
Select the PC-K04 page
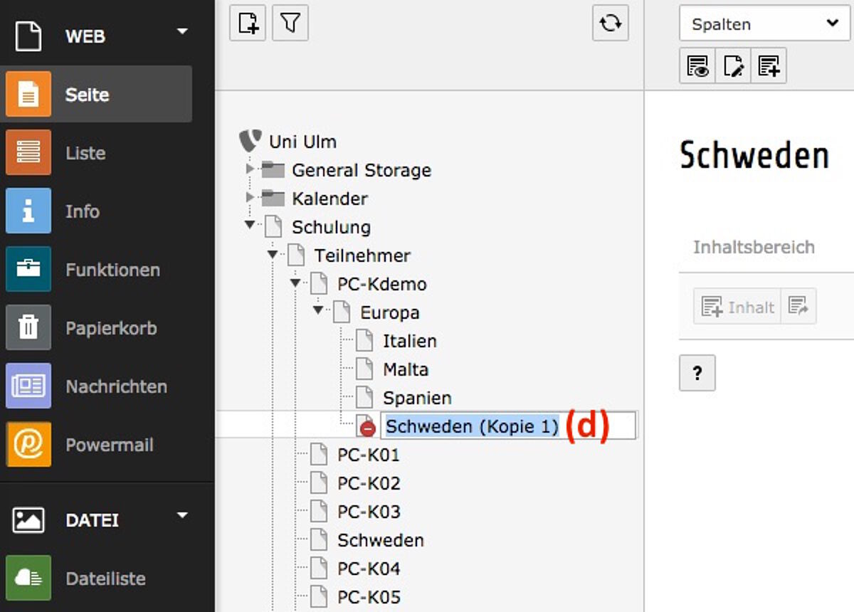point(369,569)
